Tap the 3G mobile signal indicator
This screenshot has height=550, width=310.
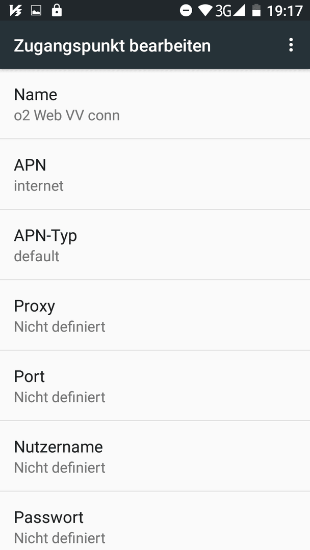[230, 11]
